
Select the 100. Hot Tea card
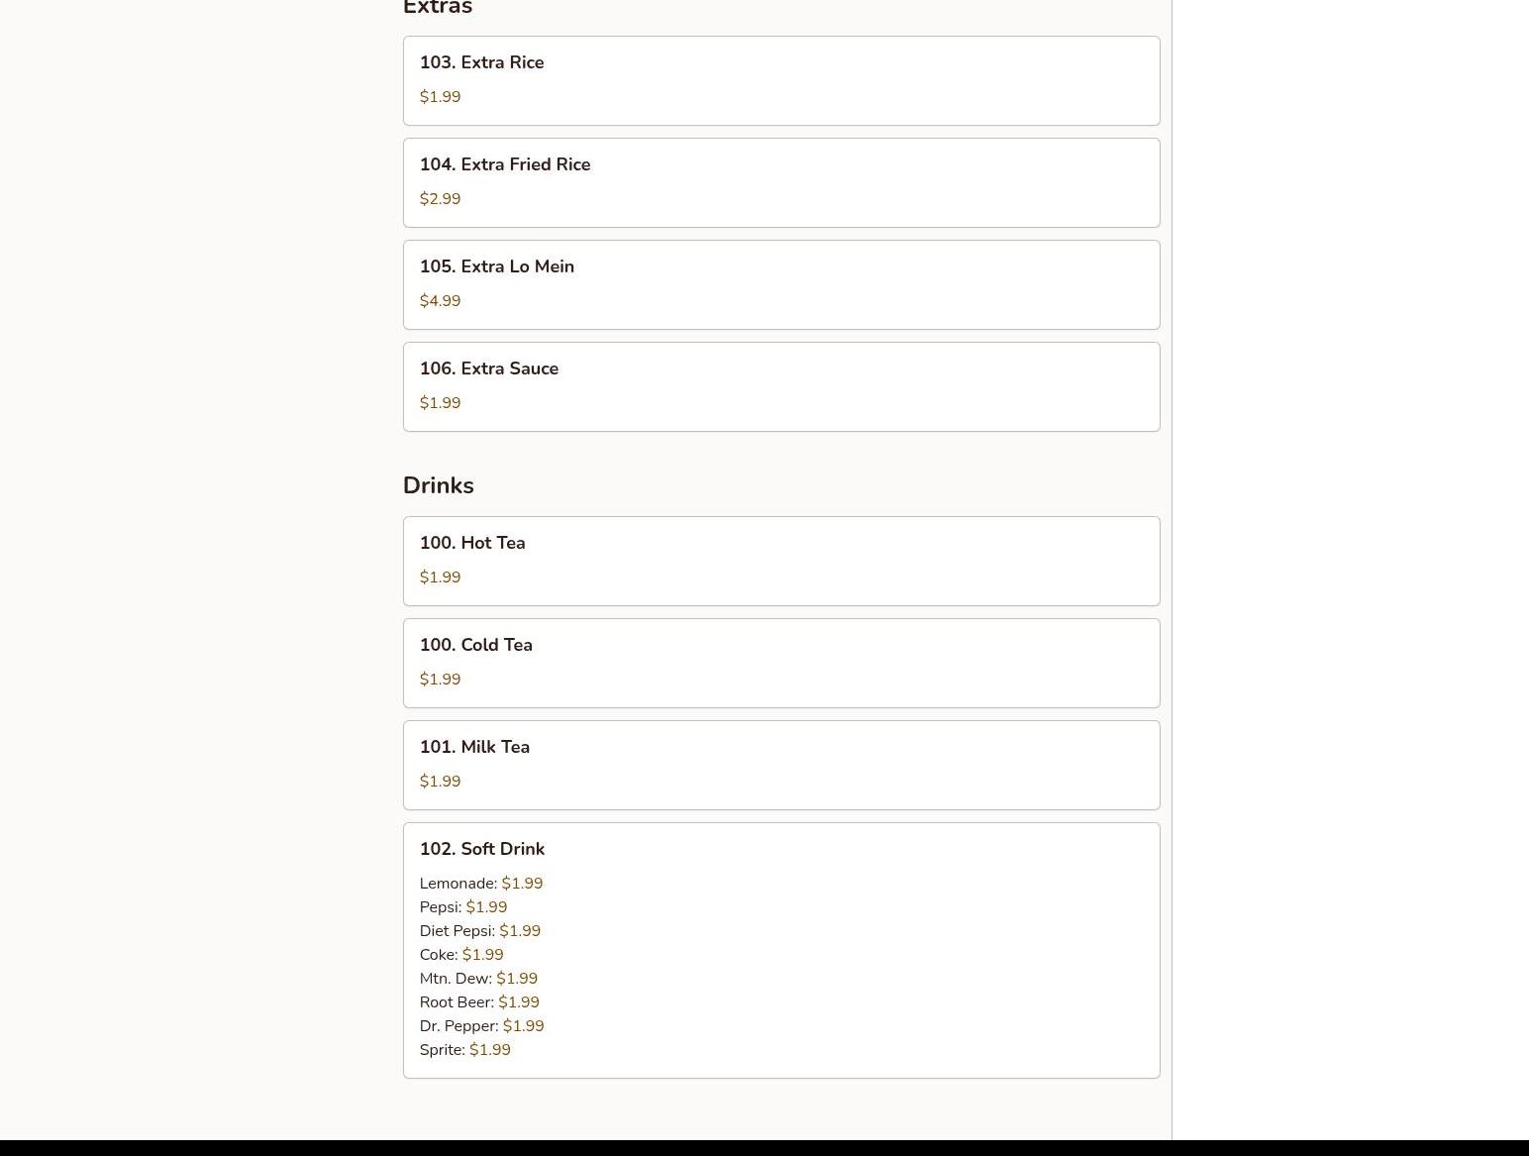pyautogui.click(x=781, y=562)
